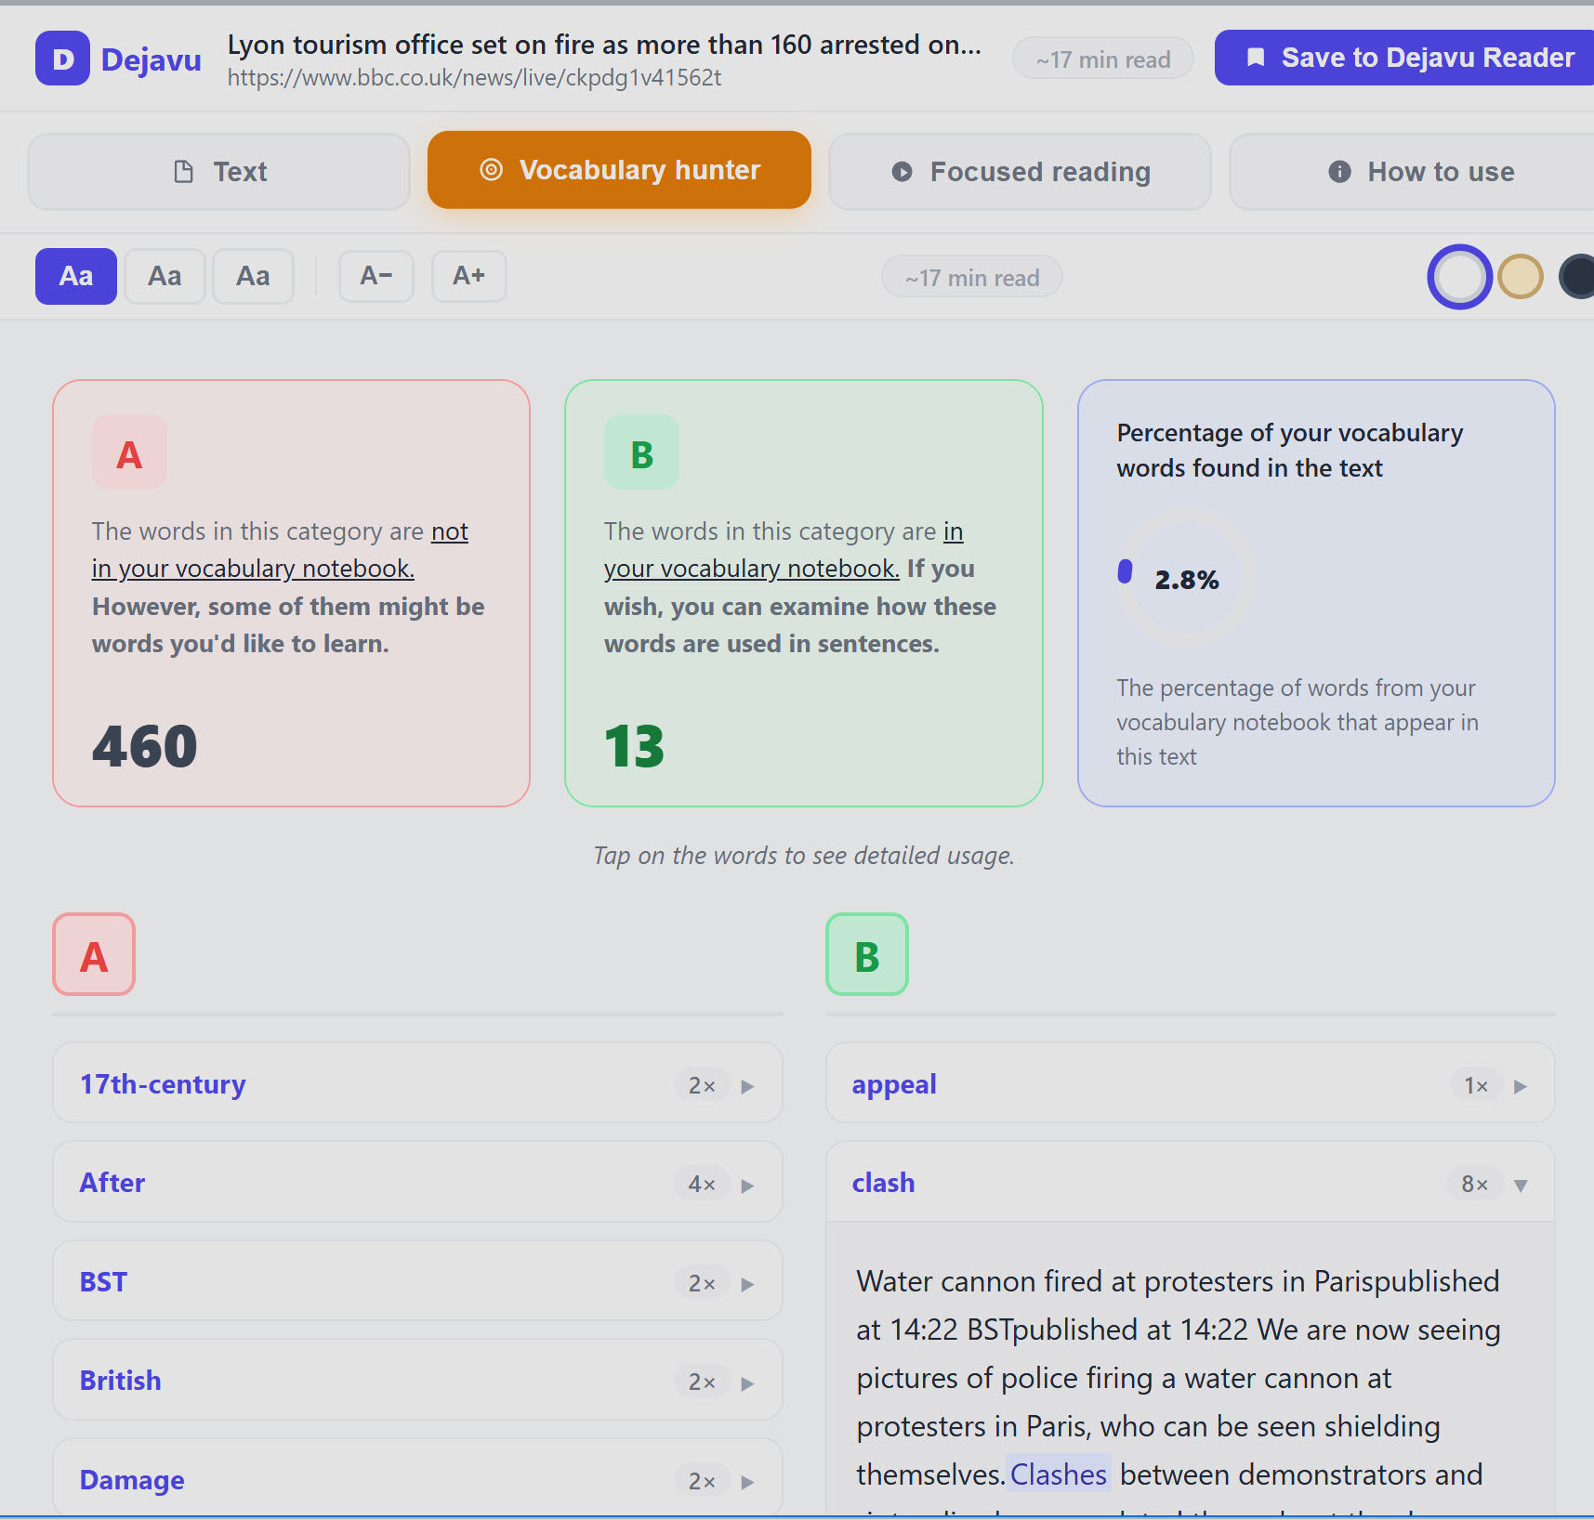Image resolution: width=1594 pixels, height=1520 pixels.
Task: Click the 8× count badge for clash
Action: 1475,1184
